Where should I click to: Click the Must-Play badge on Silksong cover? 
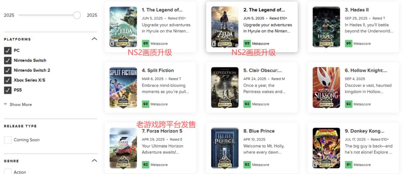[x=326, y=102]
